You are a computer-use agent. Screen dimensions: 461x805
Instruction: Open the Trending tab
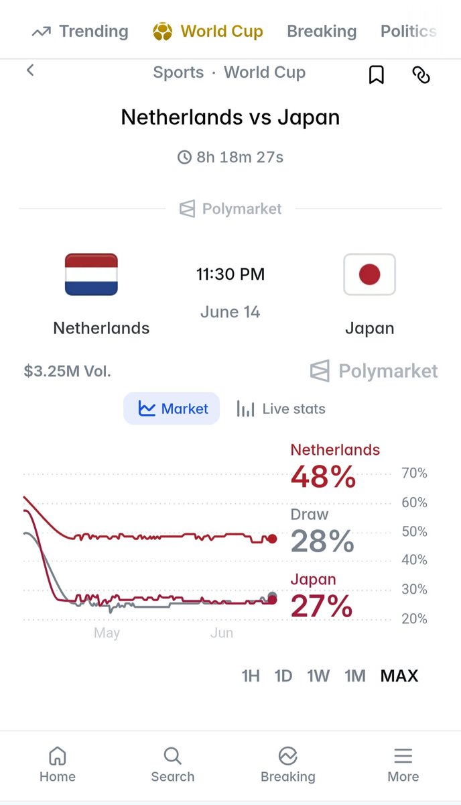coord(80,31)
